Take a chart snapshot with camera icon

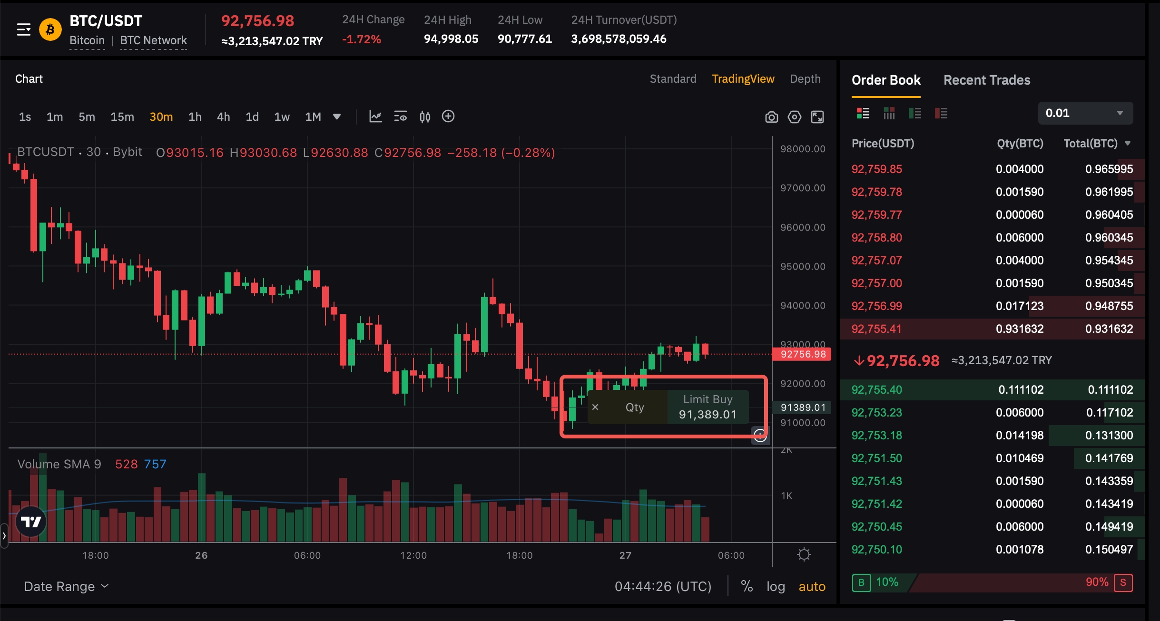click(771, 117)
